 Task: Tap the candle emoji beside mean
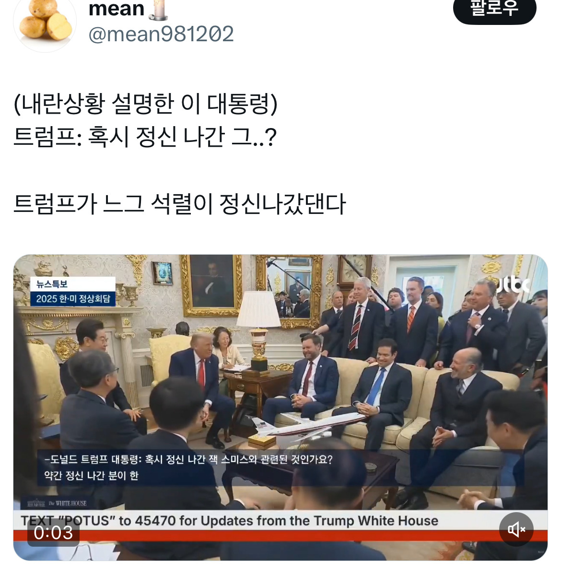(x=158, y=10)
